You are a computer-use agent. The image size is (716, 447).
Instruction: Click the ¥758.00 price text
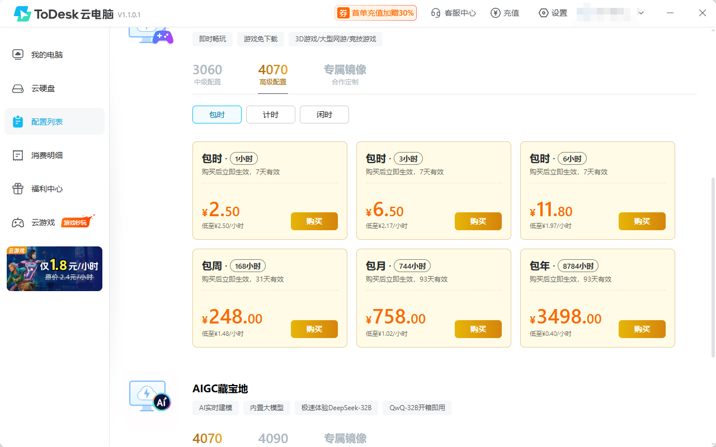396,317
